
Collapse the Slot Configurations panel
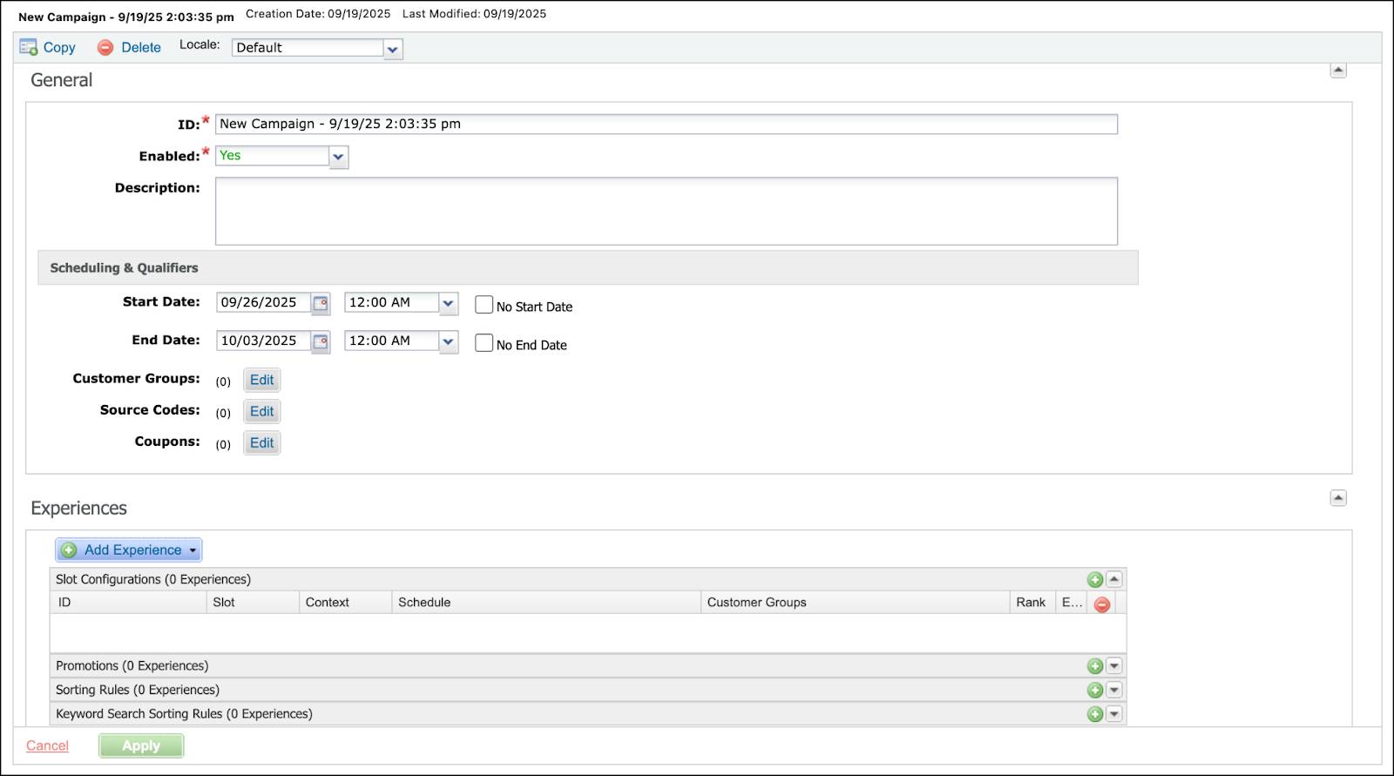(x=1114, y=579)
